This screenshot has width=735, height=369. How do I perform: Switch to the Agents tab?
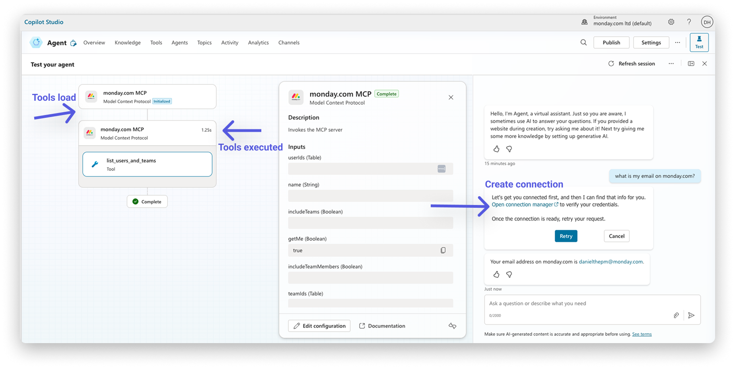pyautogui.click(x=180, y=43)
